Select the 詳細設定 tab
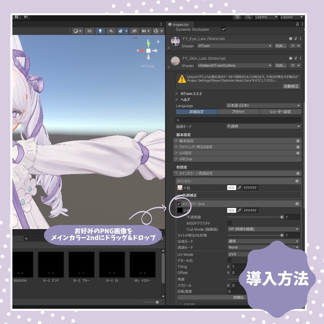This screenshot has height=324, width=324. (196, 112)
